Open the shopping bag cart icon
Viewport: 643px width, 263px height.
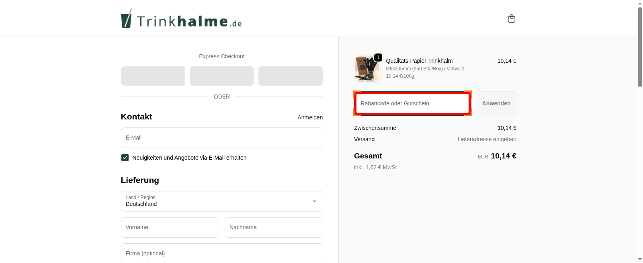pos(511,18)
